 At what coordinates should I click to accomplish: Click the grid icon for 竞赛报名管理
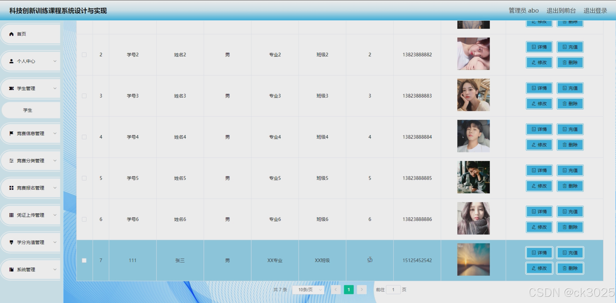(x=11, y=188)
